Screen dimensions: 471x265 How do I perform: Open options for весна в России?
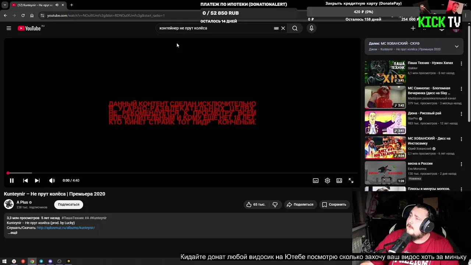pyautogui.click(x=461, y=164)
